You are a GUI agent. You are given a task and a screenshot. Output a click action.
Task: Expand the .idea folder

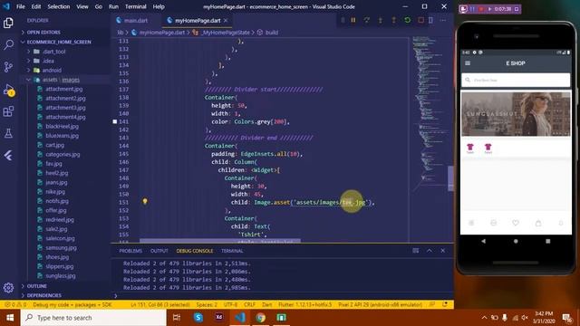pos(48,61)
